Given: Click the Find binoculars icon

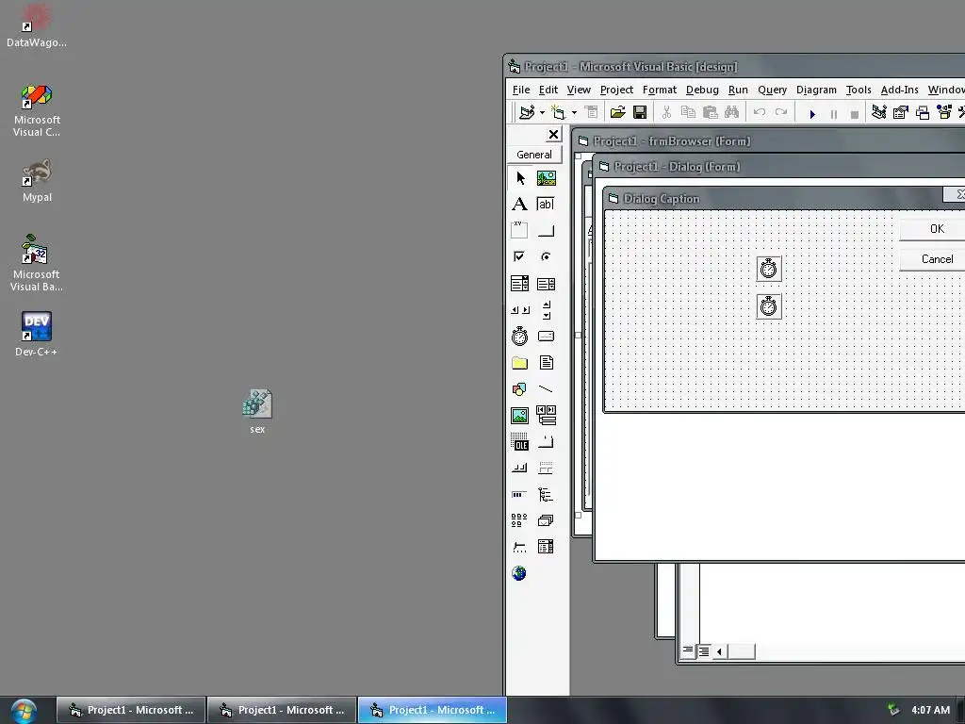Looking at the screenshot, I should (731, 112).
